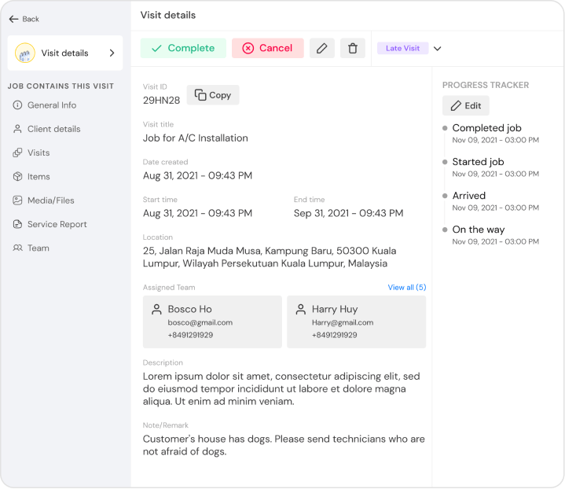Click the General Info circle icon
The width and height of the screenshot is (565, 489).
(17, 105)
